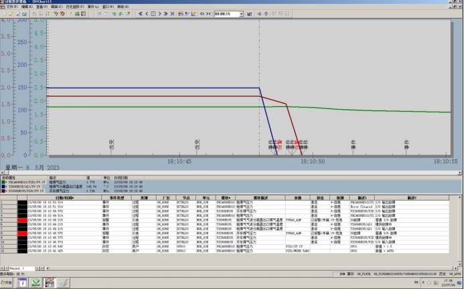Step back with the single left arrow
Image resolution: width=464 pixels, height=289 pixels.
[x=147, y=14]
